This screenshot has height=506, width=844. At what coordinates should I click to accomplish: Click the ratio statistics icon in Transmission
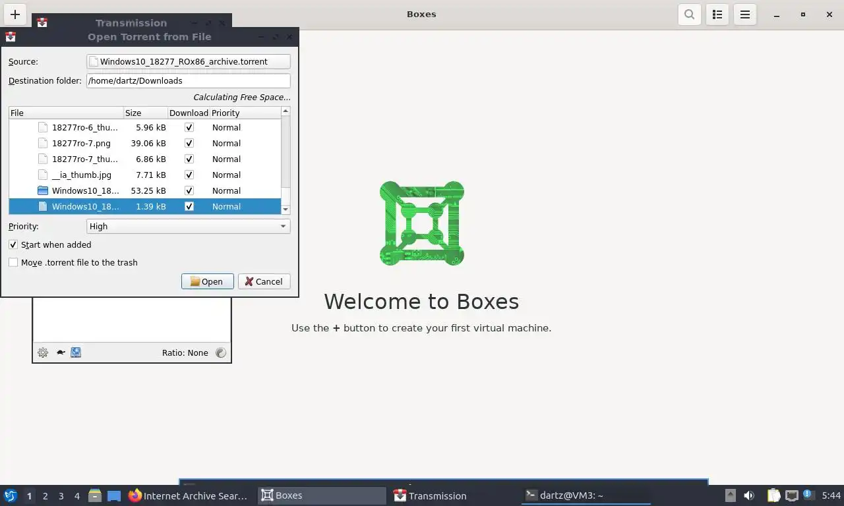pos(221,352)
